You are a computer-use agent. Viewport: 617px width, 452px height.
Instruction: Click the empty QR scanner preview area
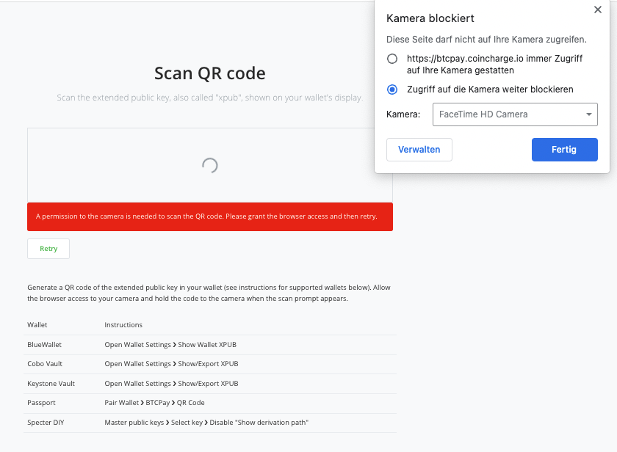click(x=210, y=166)
